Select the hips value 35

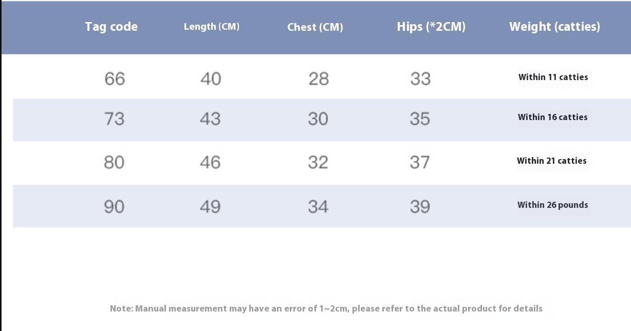click(x=420, y=119)
